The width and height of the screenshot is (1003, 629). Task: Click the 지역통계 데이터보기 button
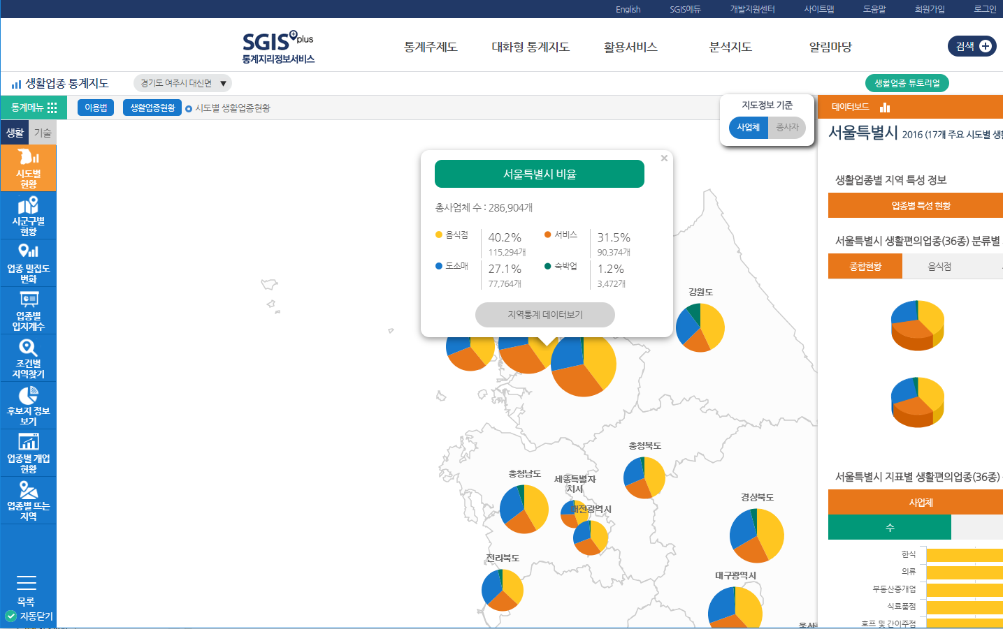[545, 315]
